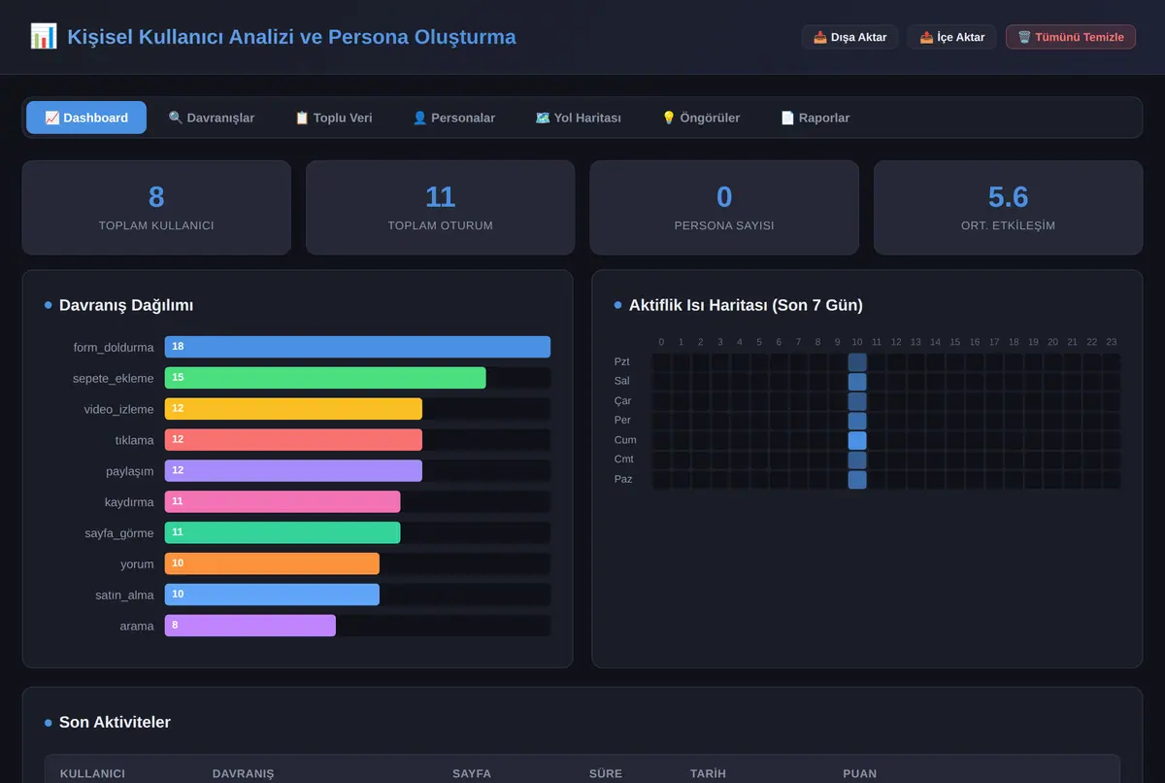Click the arama bar showing 8

point(250,626)
